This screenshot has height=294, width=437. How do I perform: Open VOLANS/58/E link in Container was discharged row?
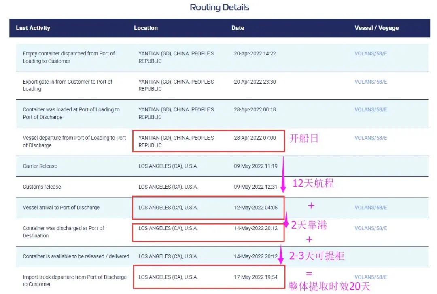(x=371, y=228)
